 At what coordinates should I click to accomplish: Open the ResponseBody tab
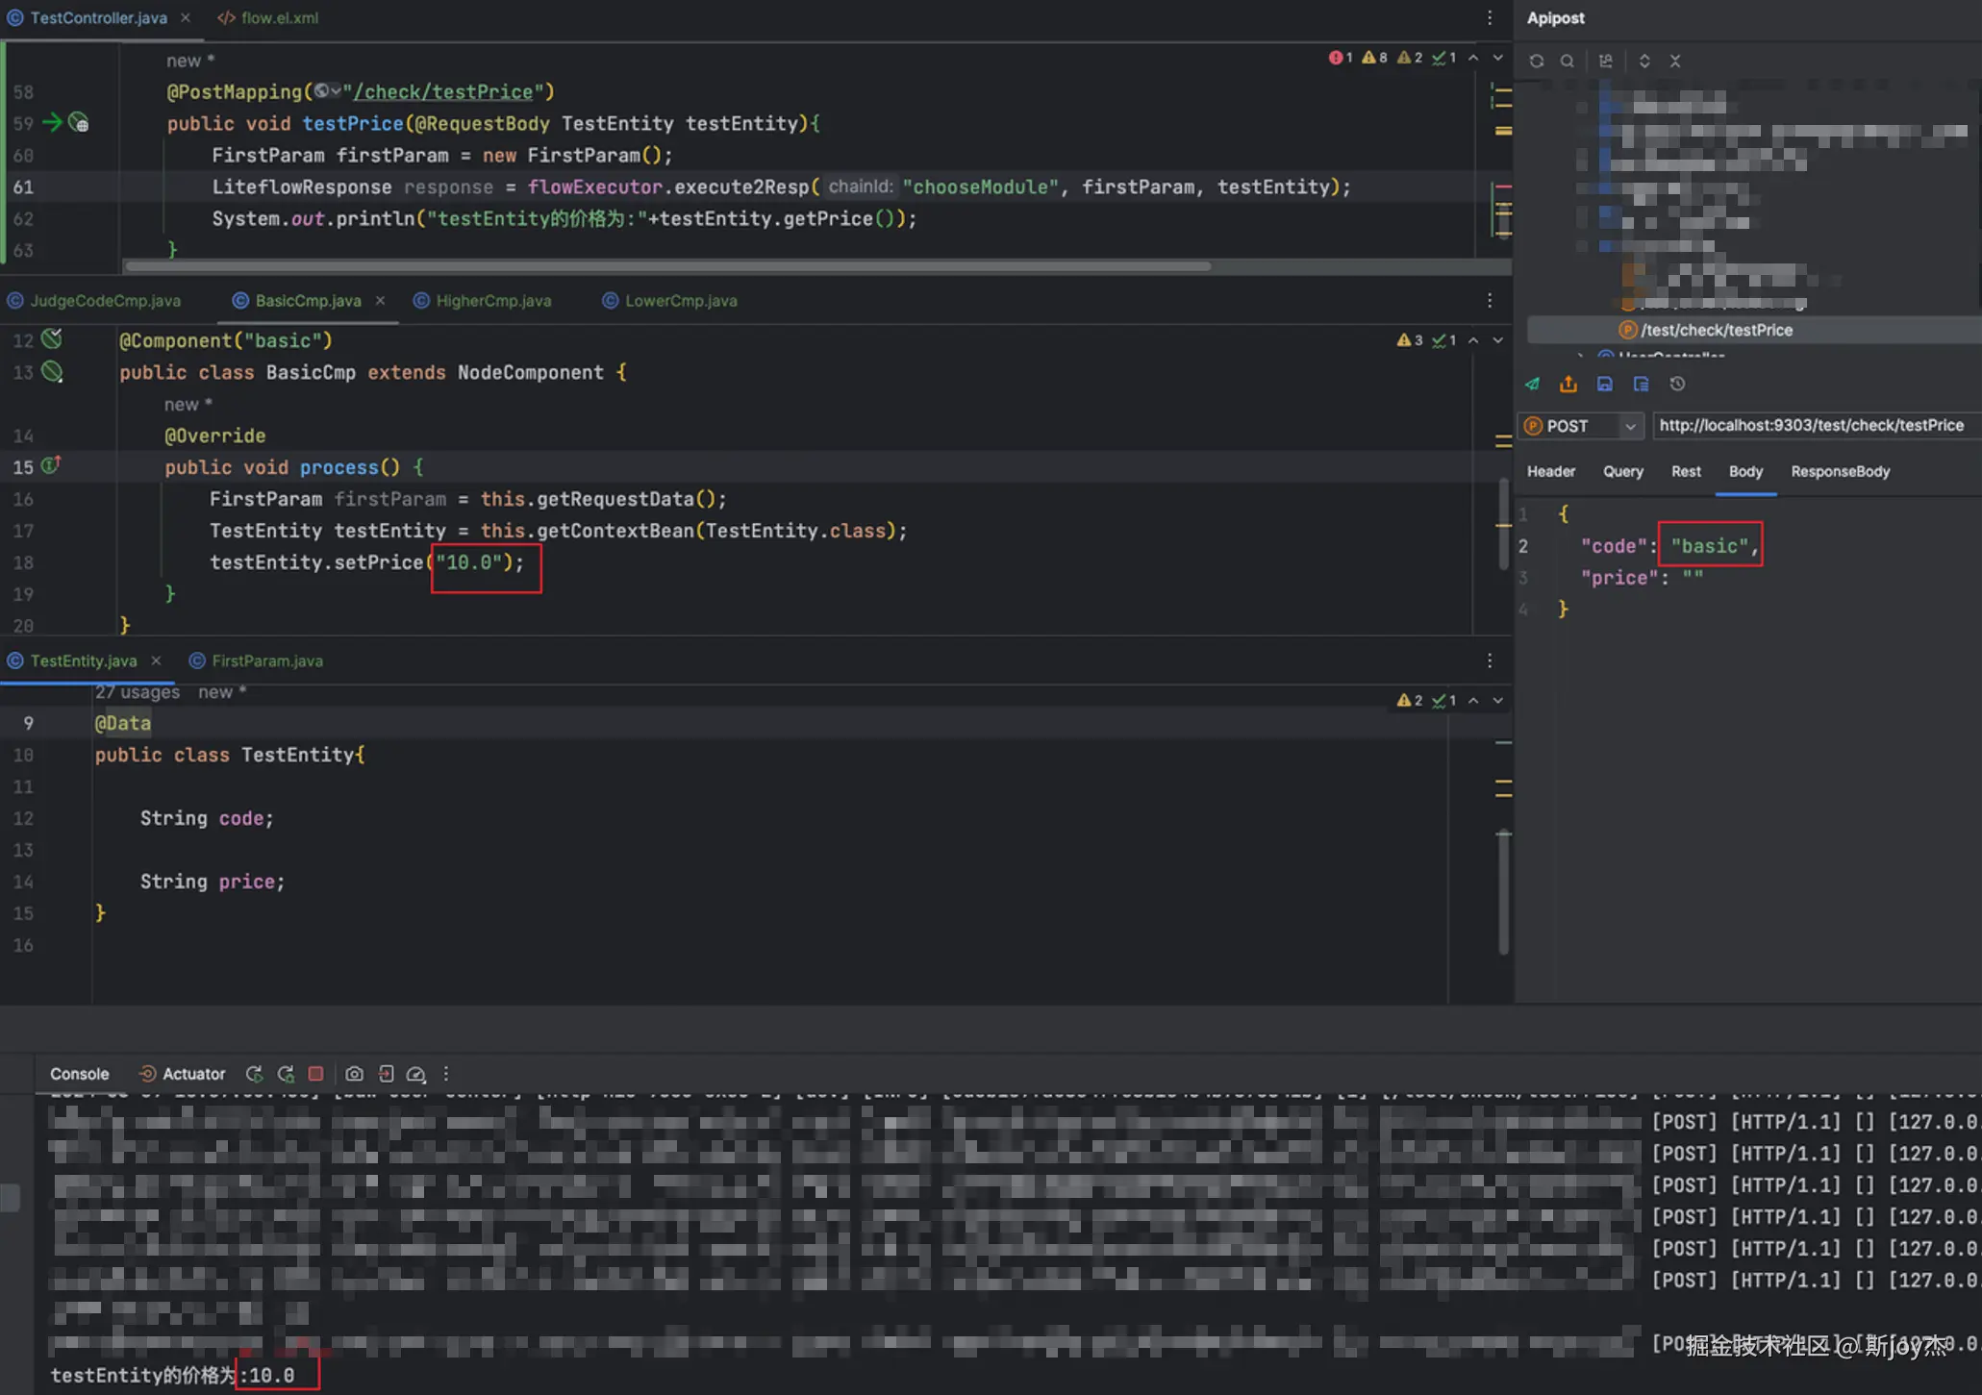pyautogui.click(x=1840, y=471)
